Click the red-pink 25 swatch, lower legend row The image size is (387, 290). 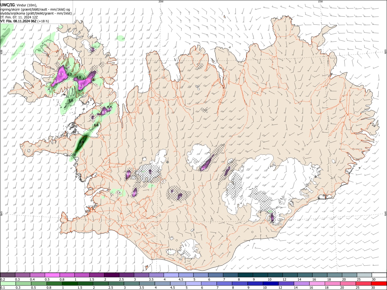tap(363, 283)
